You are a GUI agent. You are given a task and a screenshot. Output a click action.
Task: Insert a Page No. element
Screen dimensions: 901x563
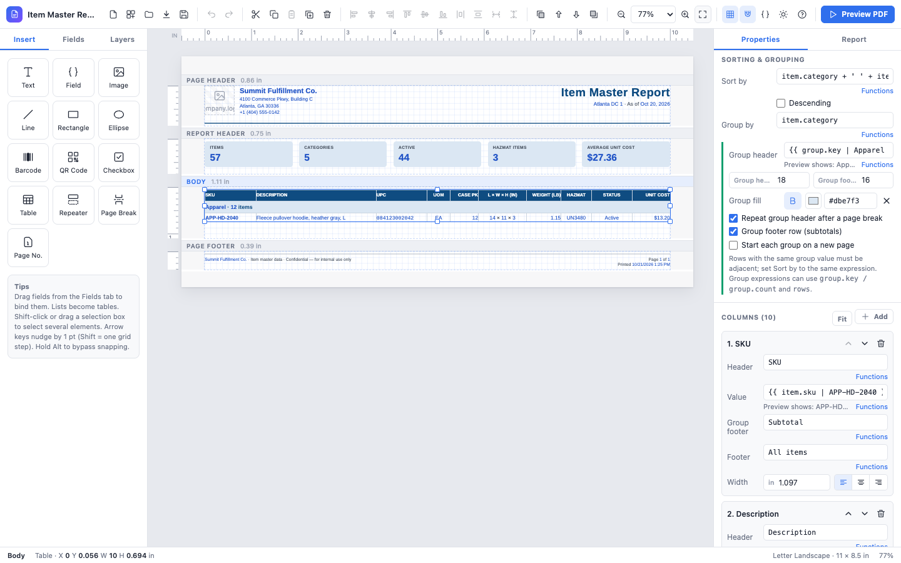pyautogui.click(x=28, y=248)
